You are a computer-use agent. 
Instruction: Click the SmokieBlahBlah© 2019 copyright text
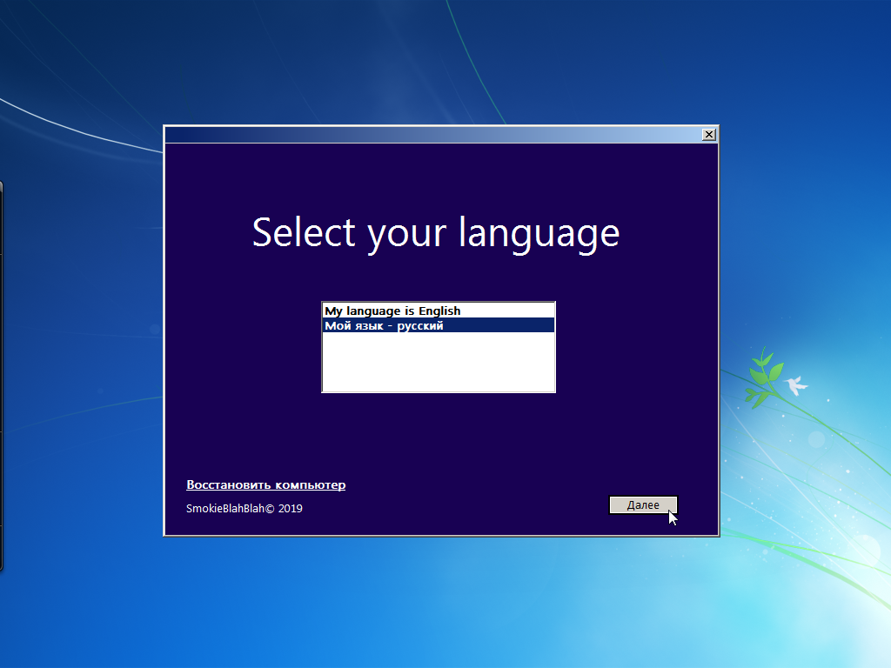tap(245, 508)
